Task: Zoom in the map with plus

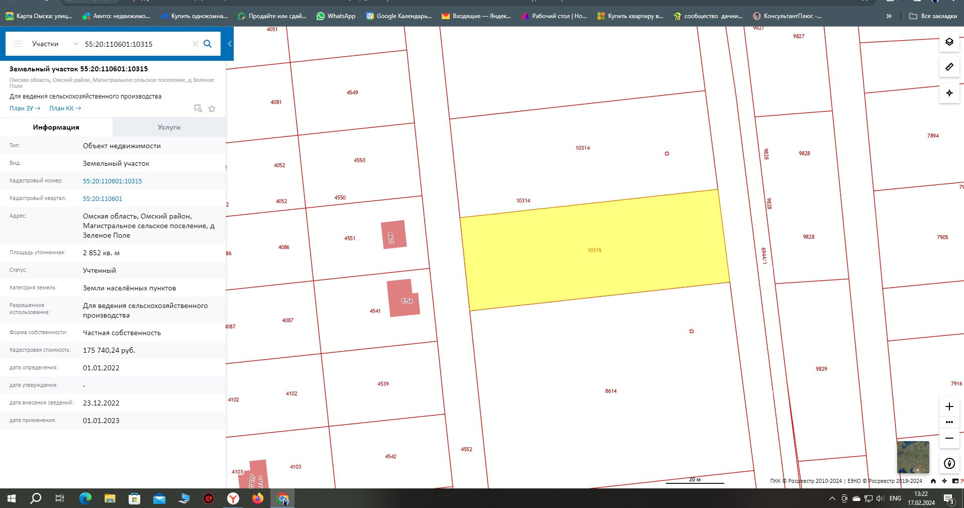Action: tap(949, 407)
